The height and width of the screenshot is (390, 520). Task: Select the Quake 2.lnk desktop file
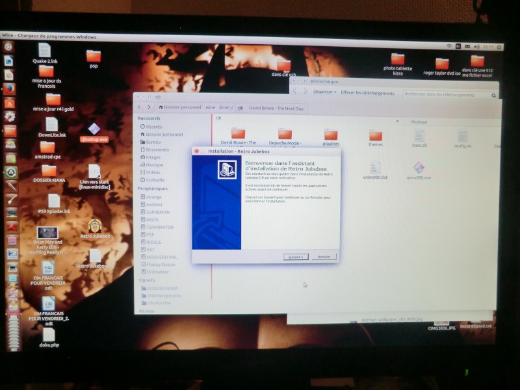[x=45, y=53]
